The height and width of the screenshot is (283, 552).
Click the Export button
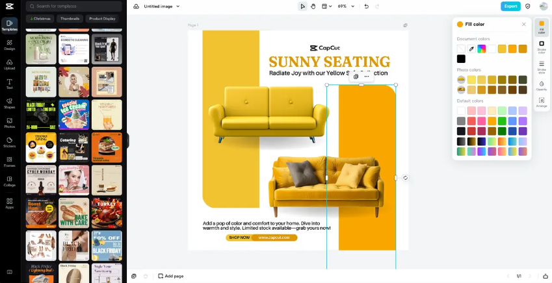(x=510, y=6)
